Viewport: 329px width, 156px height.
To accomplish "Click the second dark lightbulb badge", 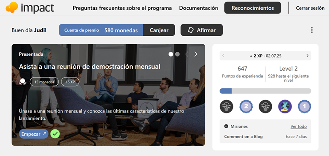I will pos(265,106).
